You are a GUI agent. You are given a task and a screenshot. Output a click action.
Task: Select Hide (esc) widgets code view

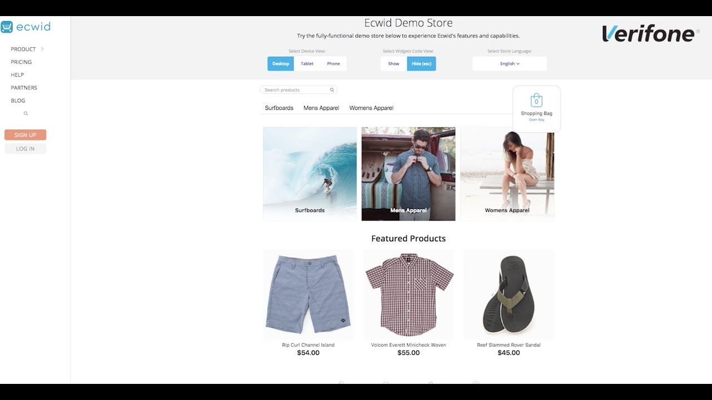(x=422, y=64)
